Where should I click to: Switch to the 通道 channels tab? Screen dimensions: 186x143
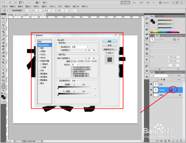(157, 72)
